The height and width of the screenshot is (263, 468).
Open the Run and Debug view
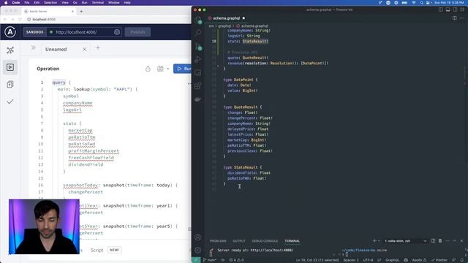(x=198, y=60)
